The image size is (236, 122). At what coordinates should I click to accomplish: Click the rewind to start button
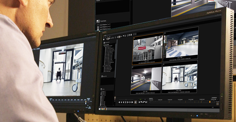tap(119, 102)
